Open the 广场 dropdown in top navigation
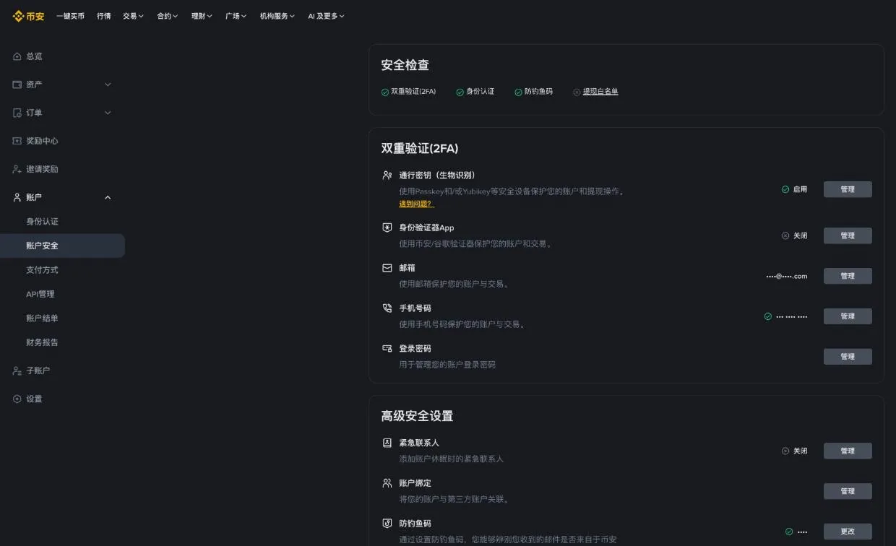896x546 pixels. [x=236, y=16]
